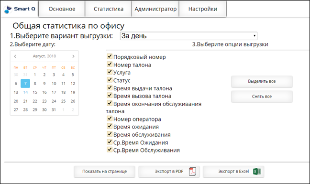The image size is (310, 184).
Task: Click the PDF icon on the export button
Action: (192, 172)
